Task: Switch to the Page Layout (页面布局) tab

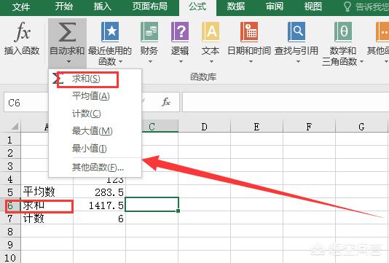Action: click(149, 7)
